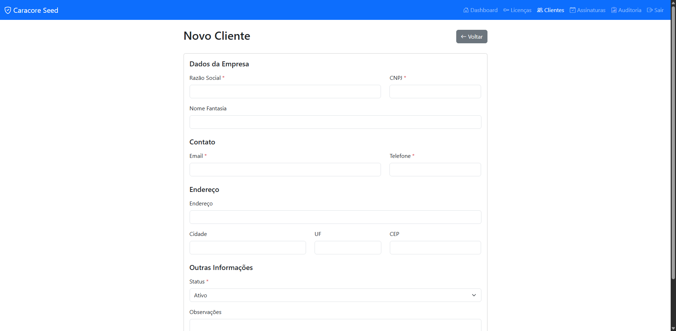Open Auditoria via its clipboard icon
676x331 pixels.
click(x=614, y=10)
